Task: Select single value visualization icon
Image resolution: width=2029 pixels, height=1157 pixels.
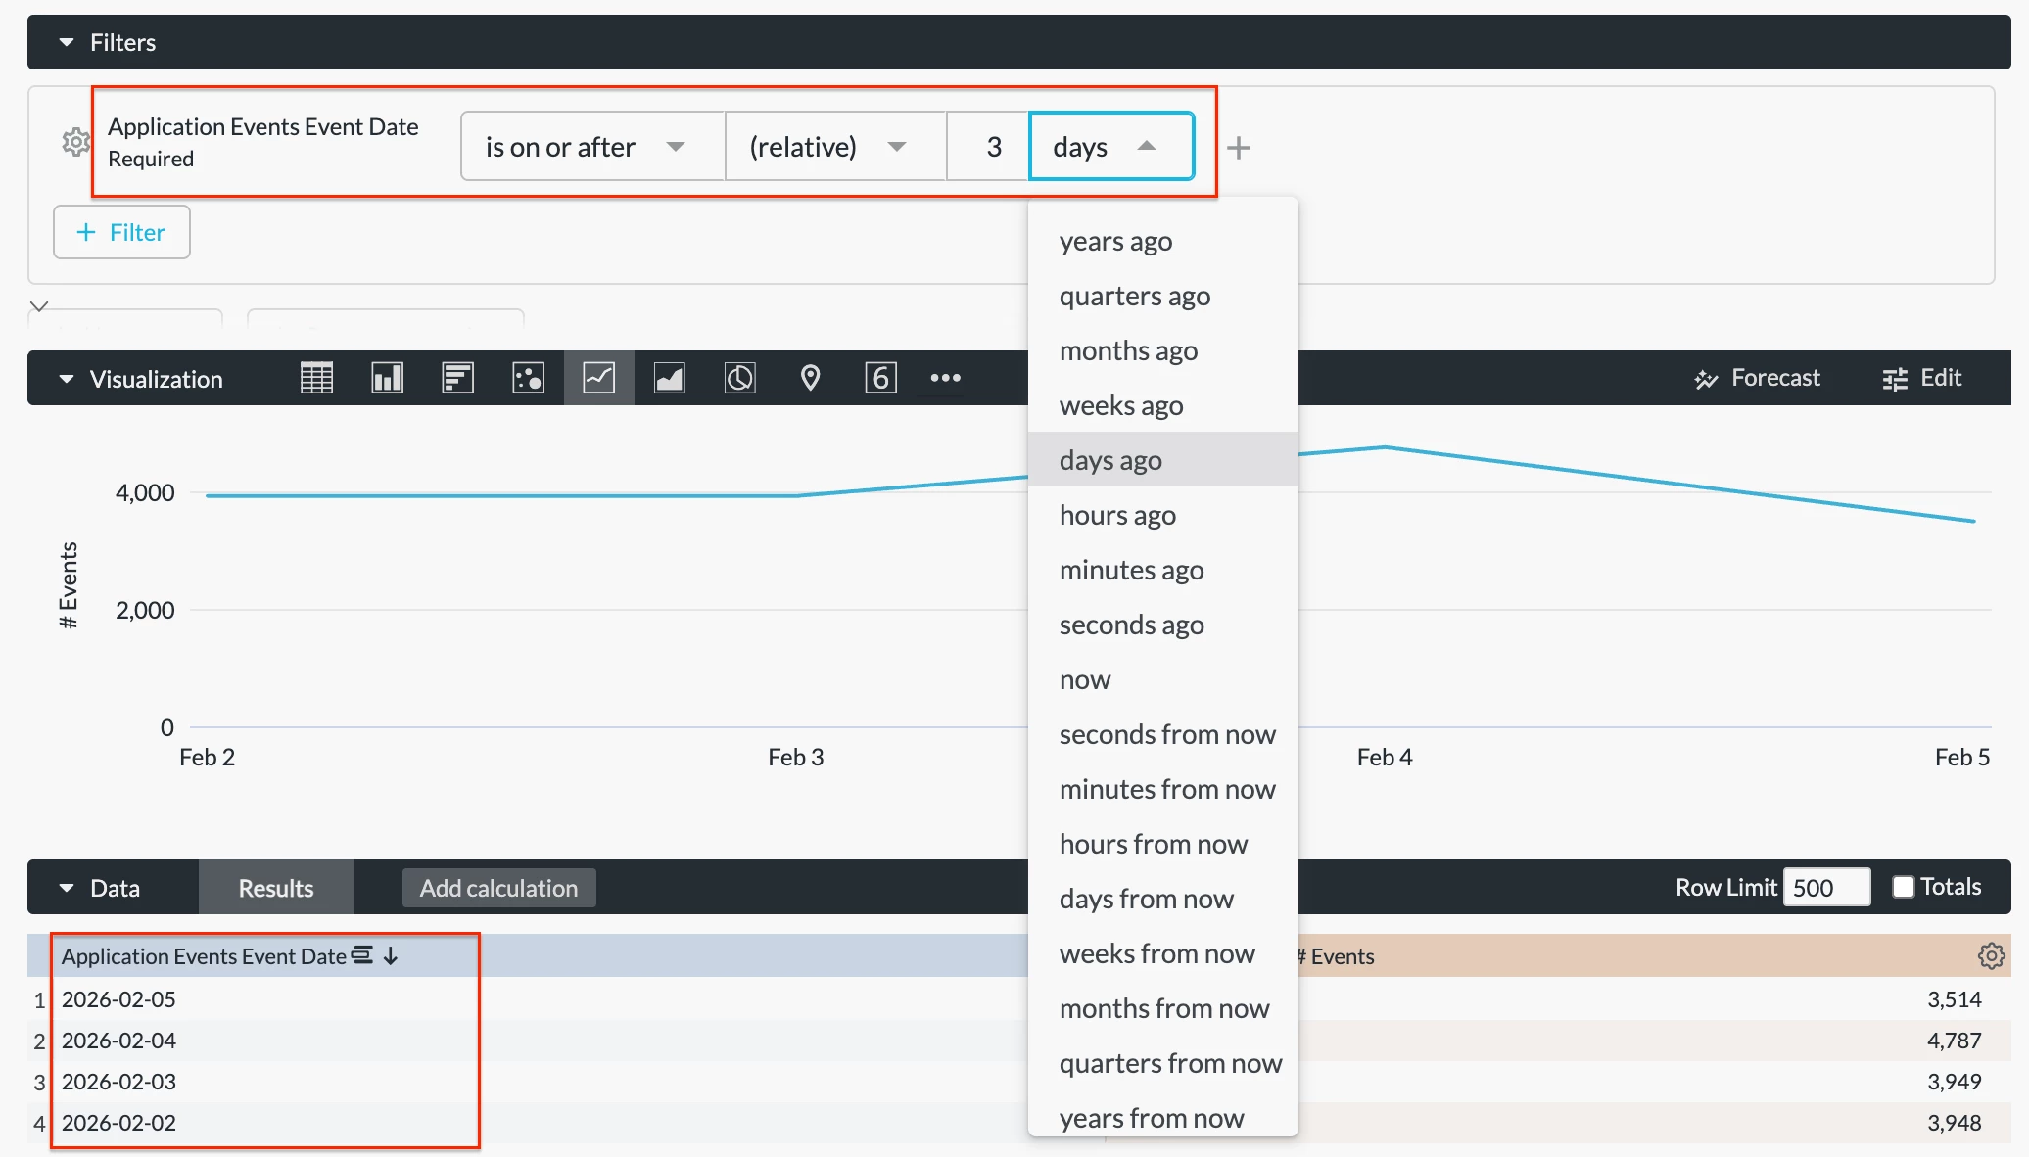Action: [x=880, y=378]
